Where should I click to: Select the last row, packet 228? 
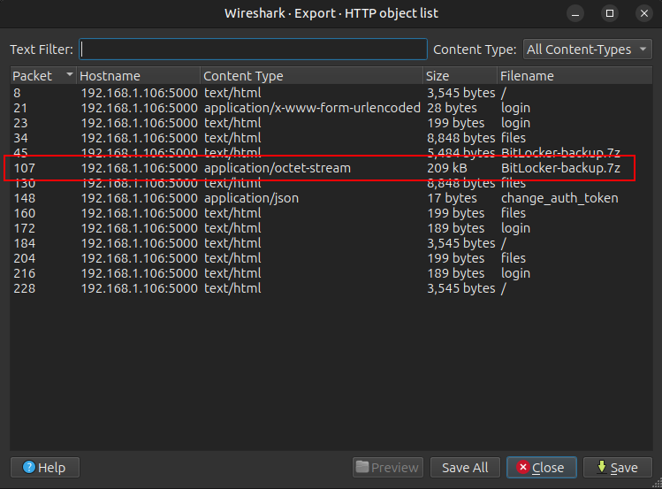(318, 288)
